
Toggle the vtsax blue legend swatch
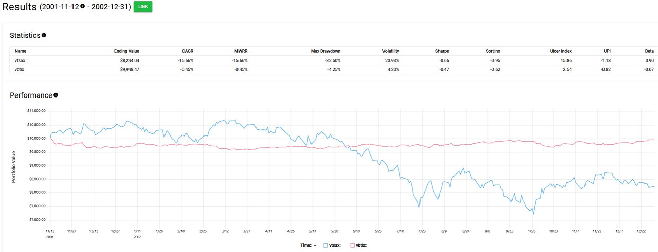tap(325, 245)
